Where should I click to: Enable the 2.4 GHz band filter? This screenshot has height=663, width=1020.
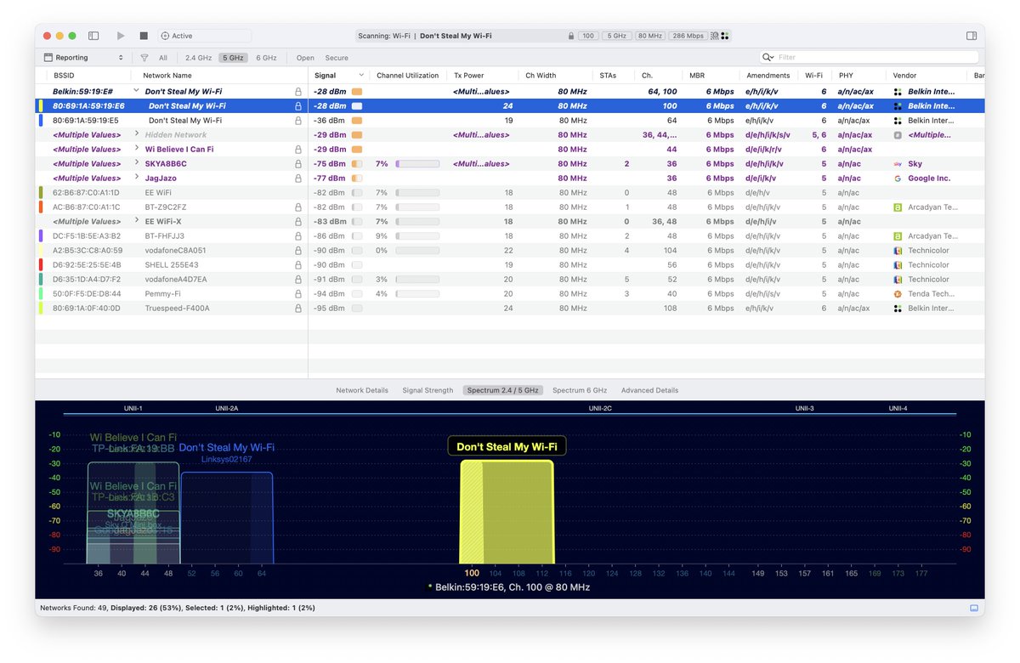[x=199, y=58]
